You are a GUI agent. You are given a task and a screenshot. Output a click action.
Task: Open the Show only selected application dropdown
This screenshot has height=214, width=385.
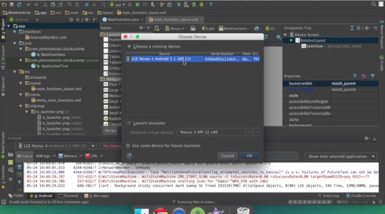341,156
